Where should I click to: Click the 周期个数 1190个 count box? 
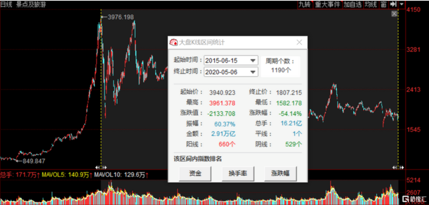coord(280,66)
